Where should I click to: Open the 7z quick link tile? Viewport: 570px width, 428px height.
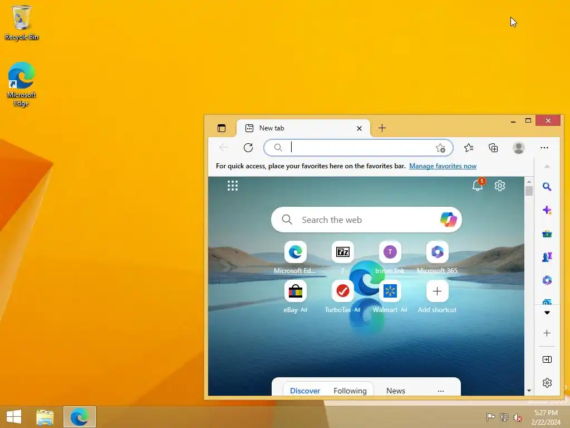click(343, 257)
